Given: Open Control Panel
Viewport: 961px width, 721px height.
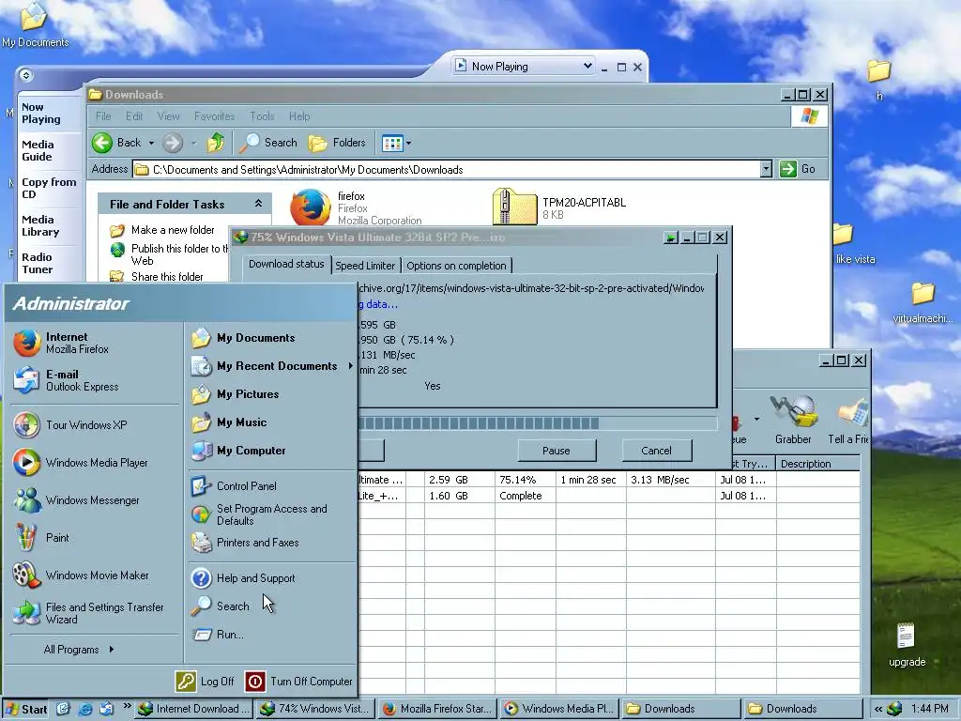Looking at the screenshot, I should [234, 486].
